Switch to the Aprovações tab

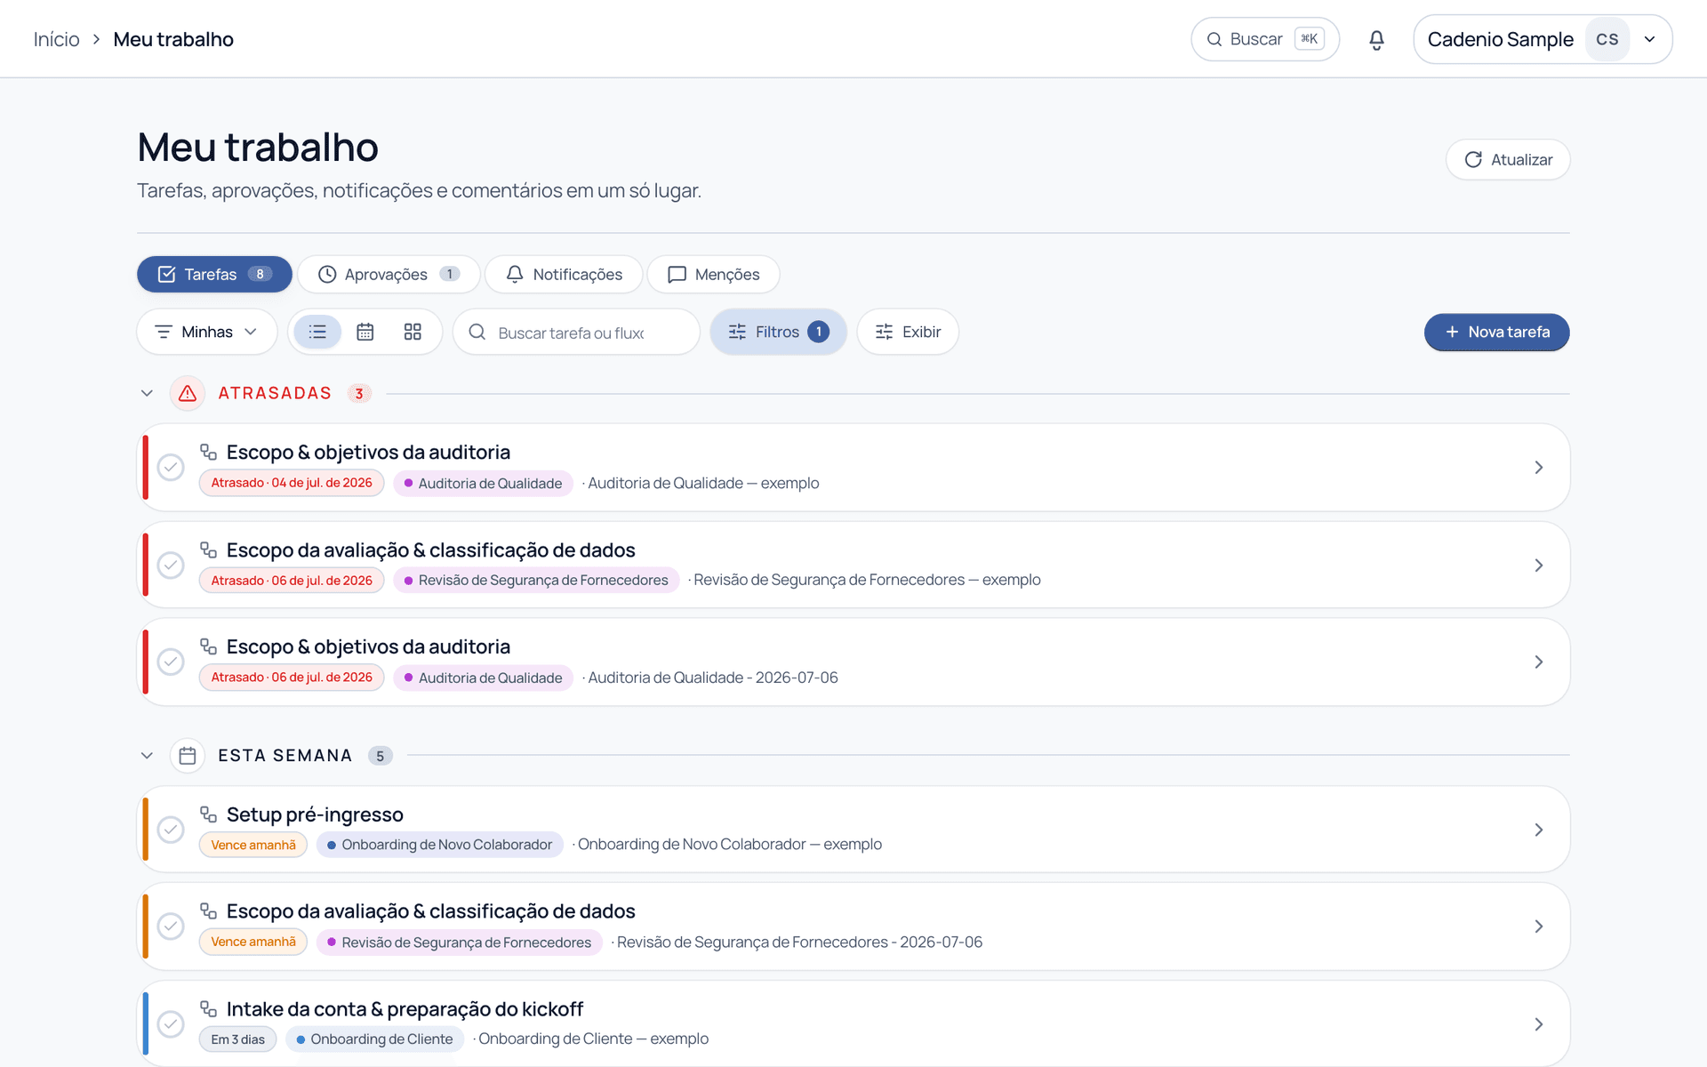click(x=389, y=274)
